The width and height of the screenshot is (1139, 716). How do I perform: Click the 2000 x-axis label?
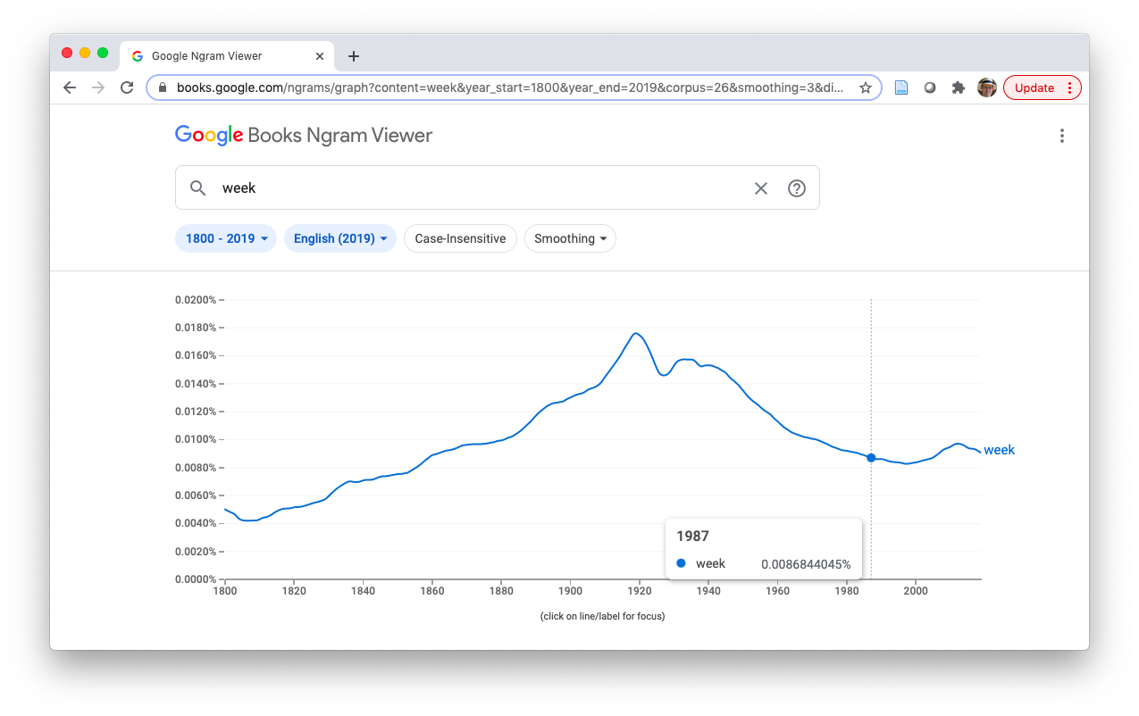click(x=916, y=590)
